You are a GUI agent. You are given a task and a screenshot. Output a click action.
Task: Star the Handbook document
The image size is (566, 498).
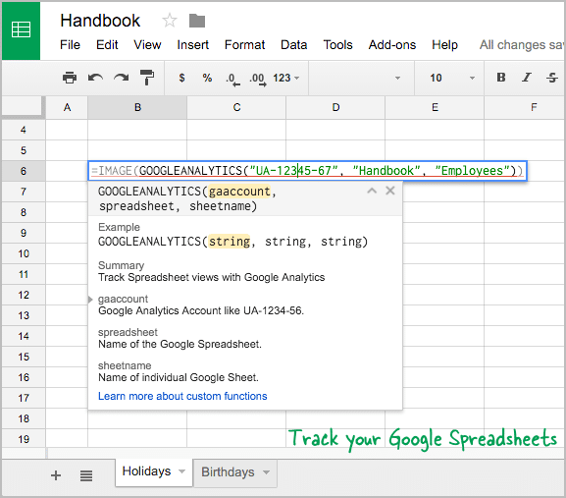tap(170, 21)
